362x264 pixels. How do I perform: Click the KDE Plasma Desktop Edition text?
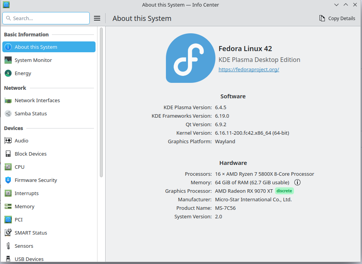tap(259, 60)
